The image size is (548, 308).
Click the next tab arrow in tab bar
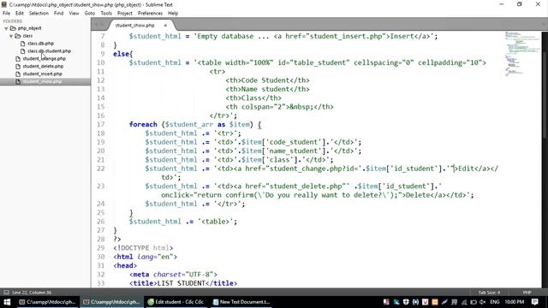pyautogui.click(x=102, y=25)
